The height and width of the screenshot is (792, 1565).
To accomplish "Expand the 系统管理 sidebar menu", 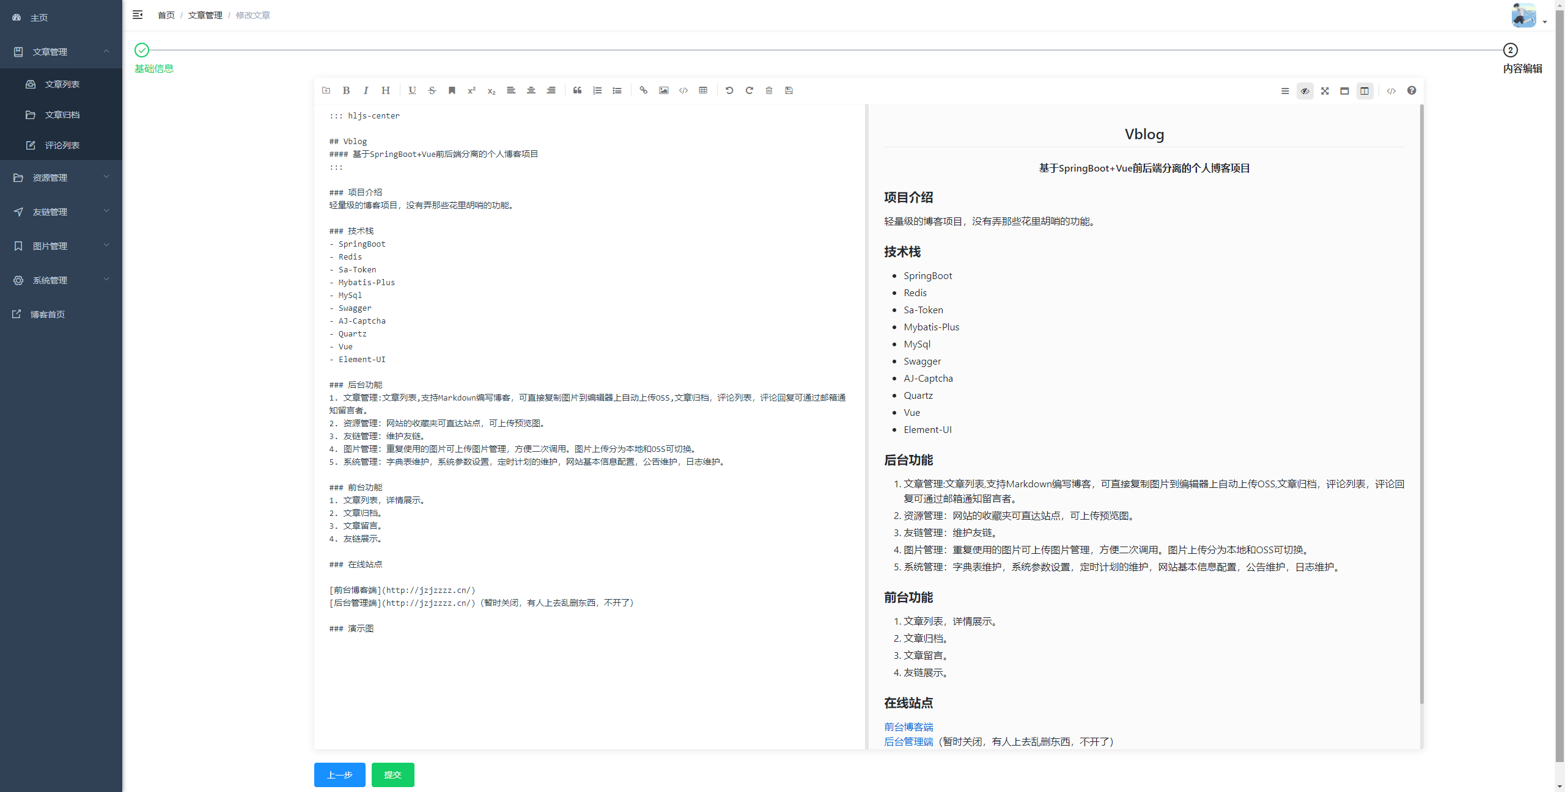I will point(61,280).
